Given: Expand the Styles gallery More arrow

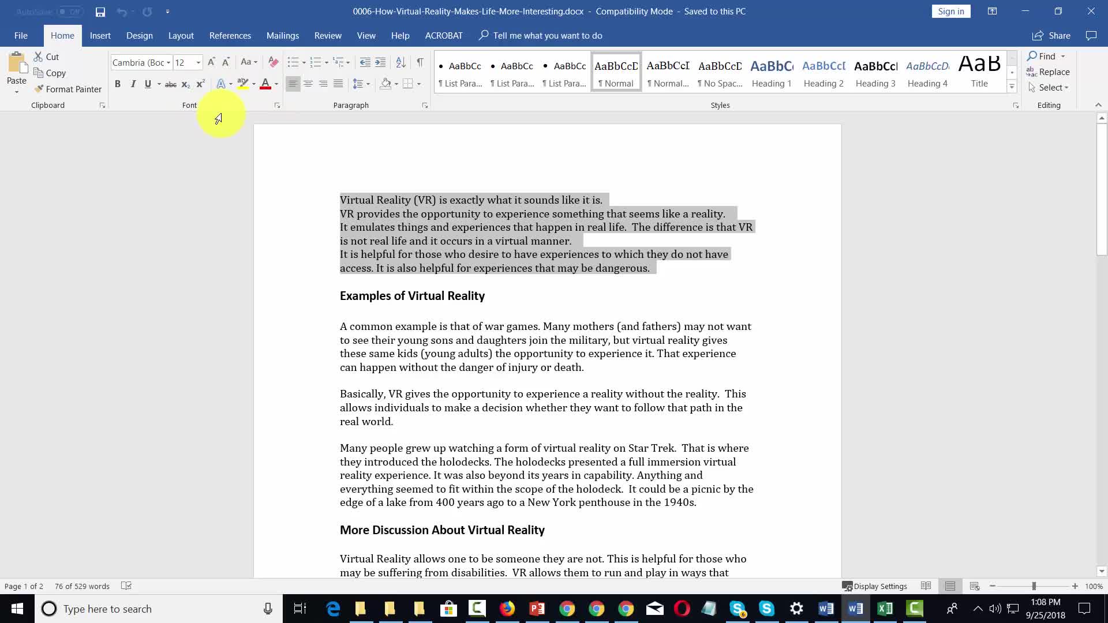Looking at the screenshot, I should coord(1012,87).
